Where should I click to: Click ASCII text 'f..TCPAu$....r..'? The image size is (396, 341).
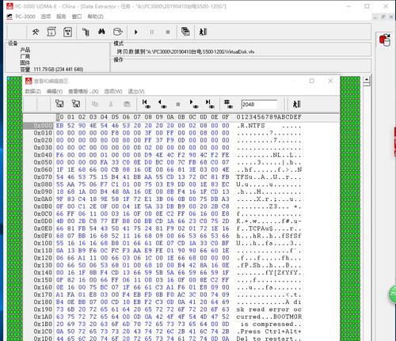point(269,229)
